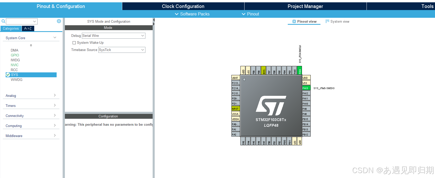435x178 pixels.
Task: Click the pin-1 dot marker on the chip
Action: pyautogui.click(x=244, y=80)
